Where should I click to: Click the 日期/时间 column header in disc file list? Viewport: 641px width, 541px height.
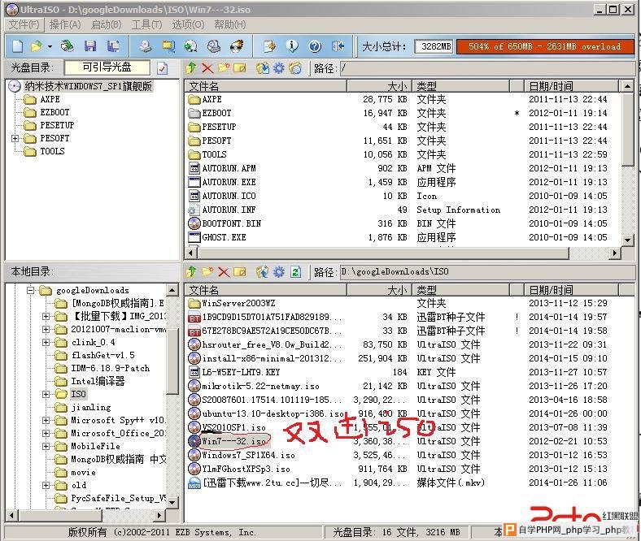pos(572,86)
